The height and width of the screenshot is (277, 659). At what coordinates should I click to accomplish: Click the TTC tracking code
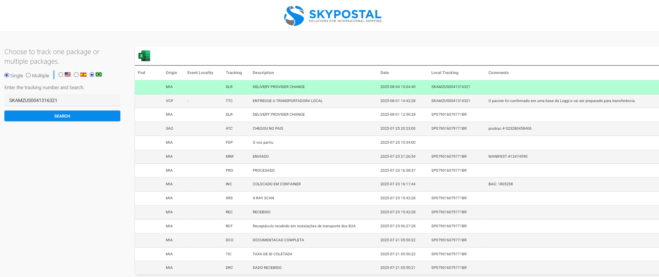click(x=229, y=101)
